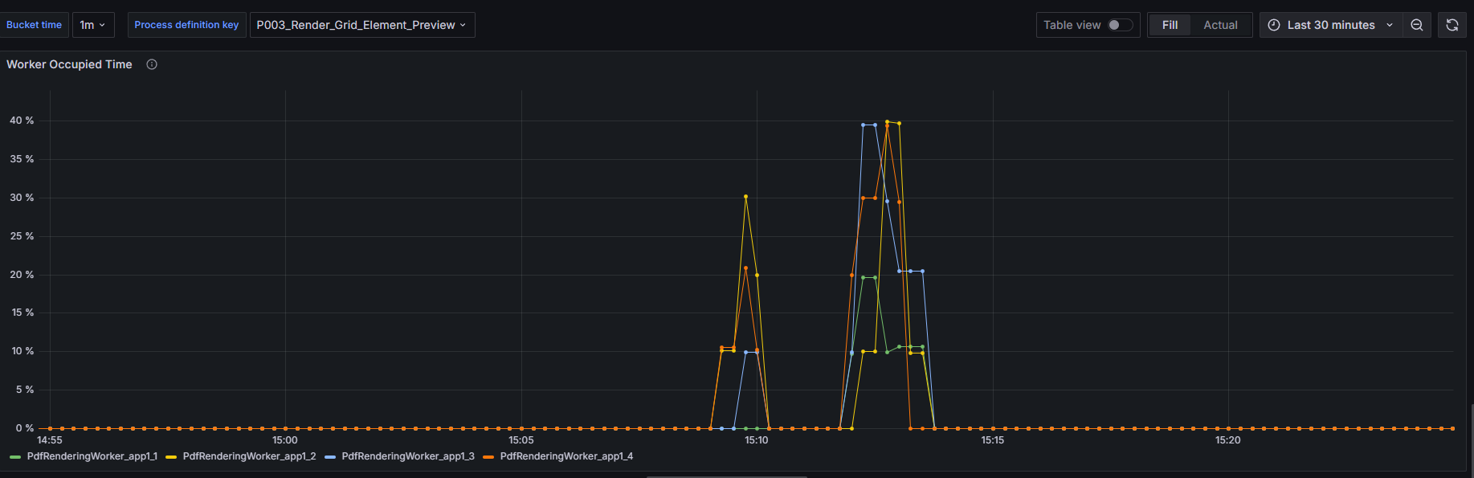Click green color swatch for PdfRenderingWorker_app1_1
Screen dimensions: 1474x478
pos(15,457)
